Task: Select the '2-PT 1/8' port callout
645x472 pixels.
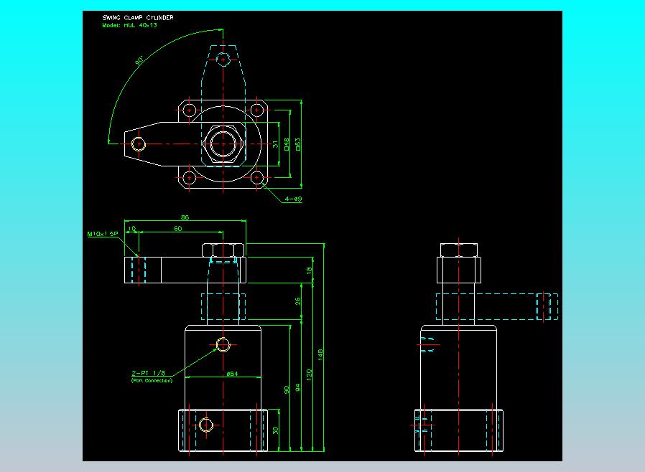Action: (148, 373)
